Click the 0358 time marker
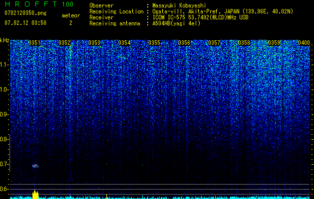This screenshot has width=314, height=199. [x=244, y=43]
